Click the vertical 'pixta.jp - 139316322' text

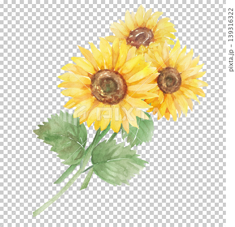(x=231, y=40)
